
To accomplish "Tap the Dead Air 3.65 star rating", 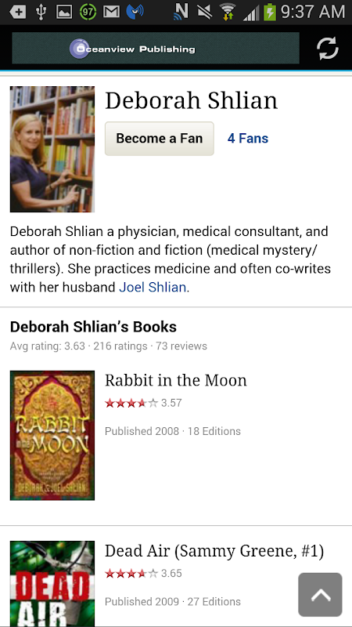I will tap(143, 574).
